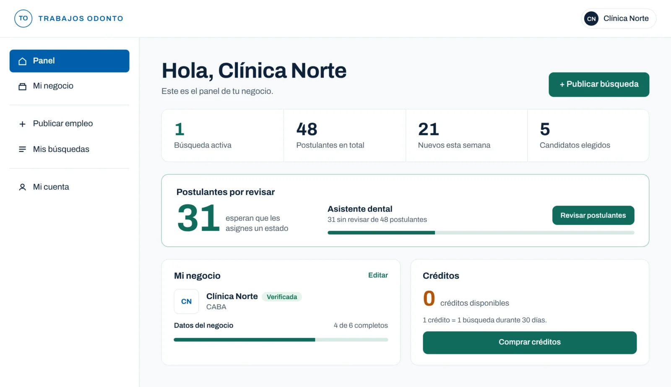Open the Panel menu item

click(x=70, y=61)
